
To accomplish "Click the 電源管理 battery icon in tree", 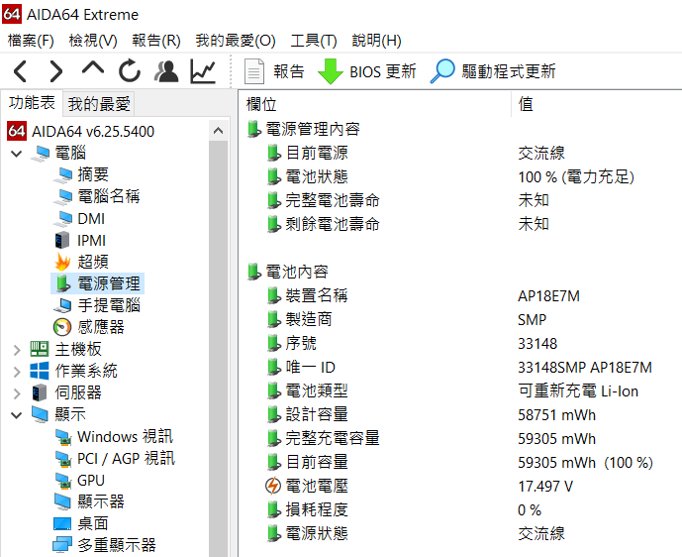I will [63, 283].
